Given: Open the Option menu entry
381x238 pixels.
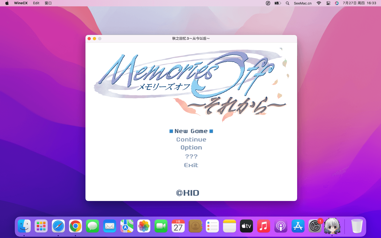Looking at the screenshot, I should pyautogui.click(x=191, y=148).
